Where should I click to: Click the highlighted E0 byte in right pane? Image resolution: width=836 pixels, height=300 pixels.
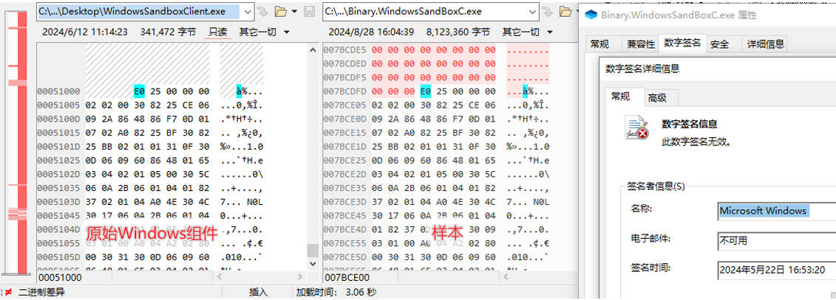pyautogui.click(x=426, y=91)
